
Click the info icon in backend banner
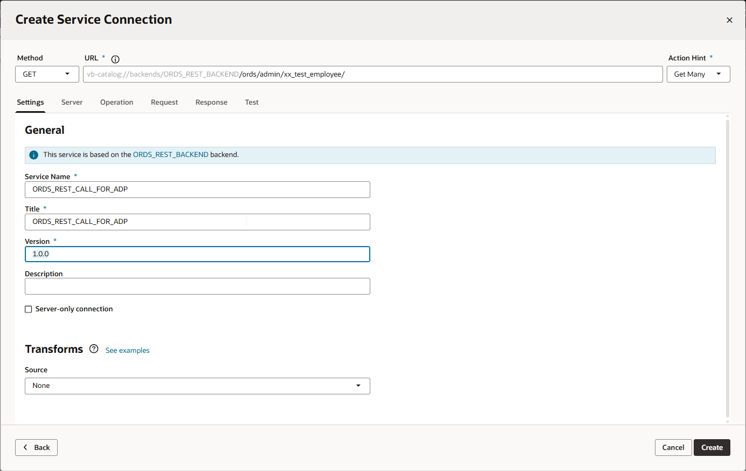click(x=33, y=155)
